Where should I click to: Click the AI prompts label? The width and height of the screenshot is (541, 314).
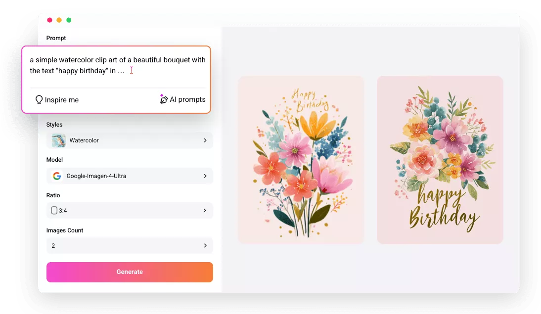187,99
